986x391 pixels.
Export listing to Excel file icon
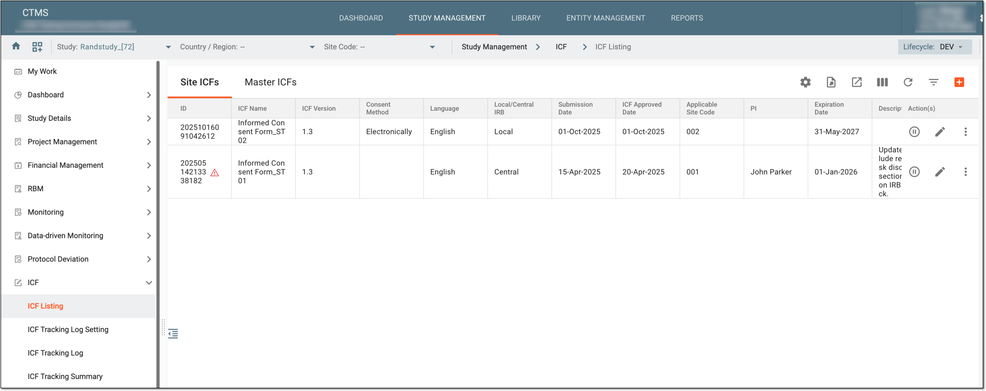point(831,82)
